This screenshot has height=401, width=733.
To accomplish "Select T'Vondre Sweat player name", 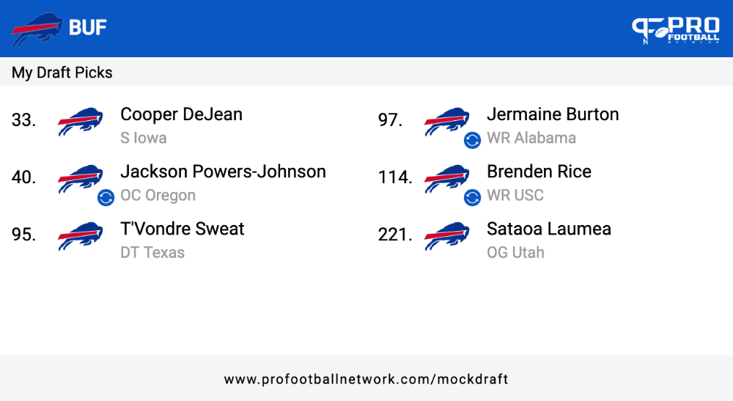I will point(183,229).
